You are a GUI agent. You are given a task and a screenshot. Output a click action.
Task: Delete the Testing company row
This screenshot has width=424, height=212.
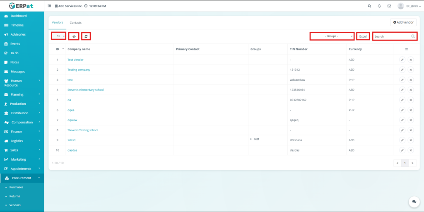(x=410, y=70)
